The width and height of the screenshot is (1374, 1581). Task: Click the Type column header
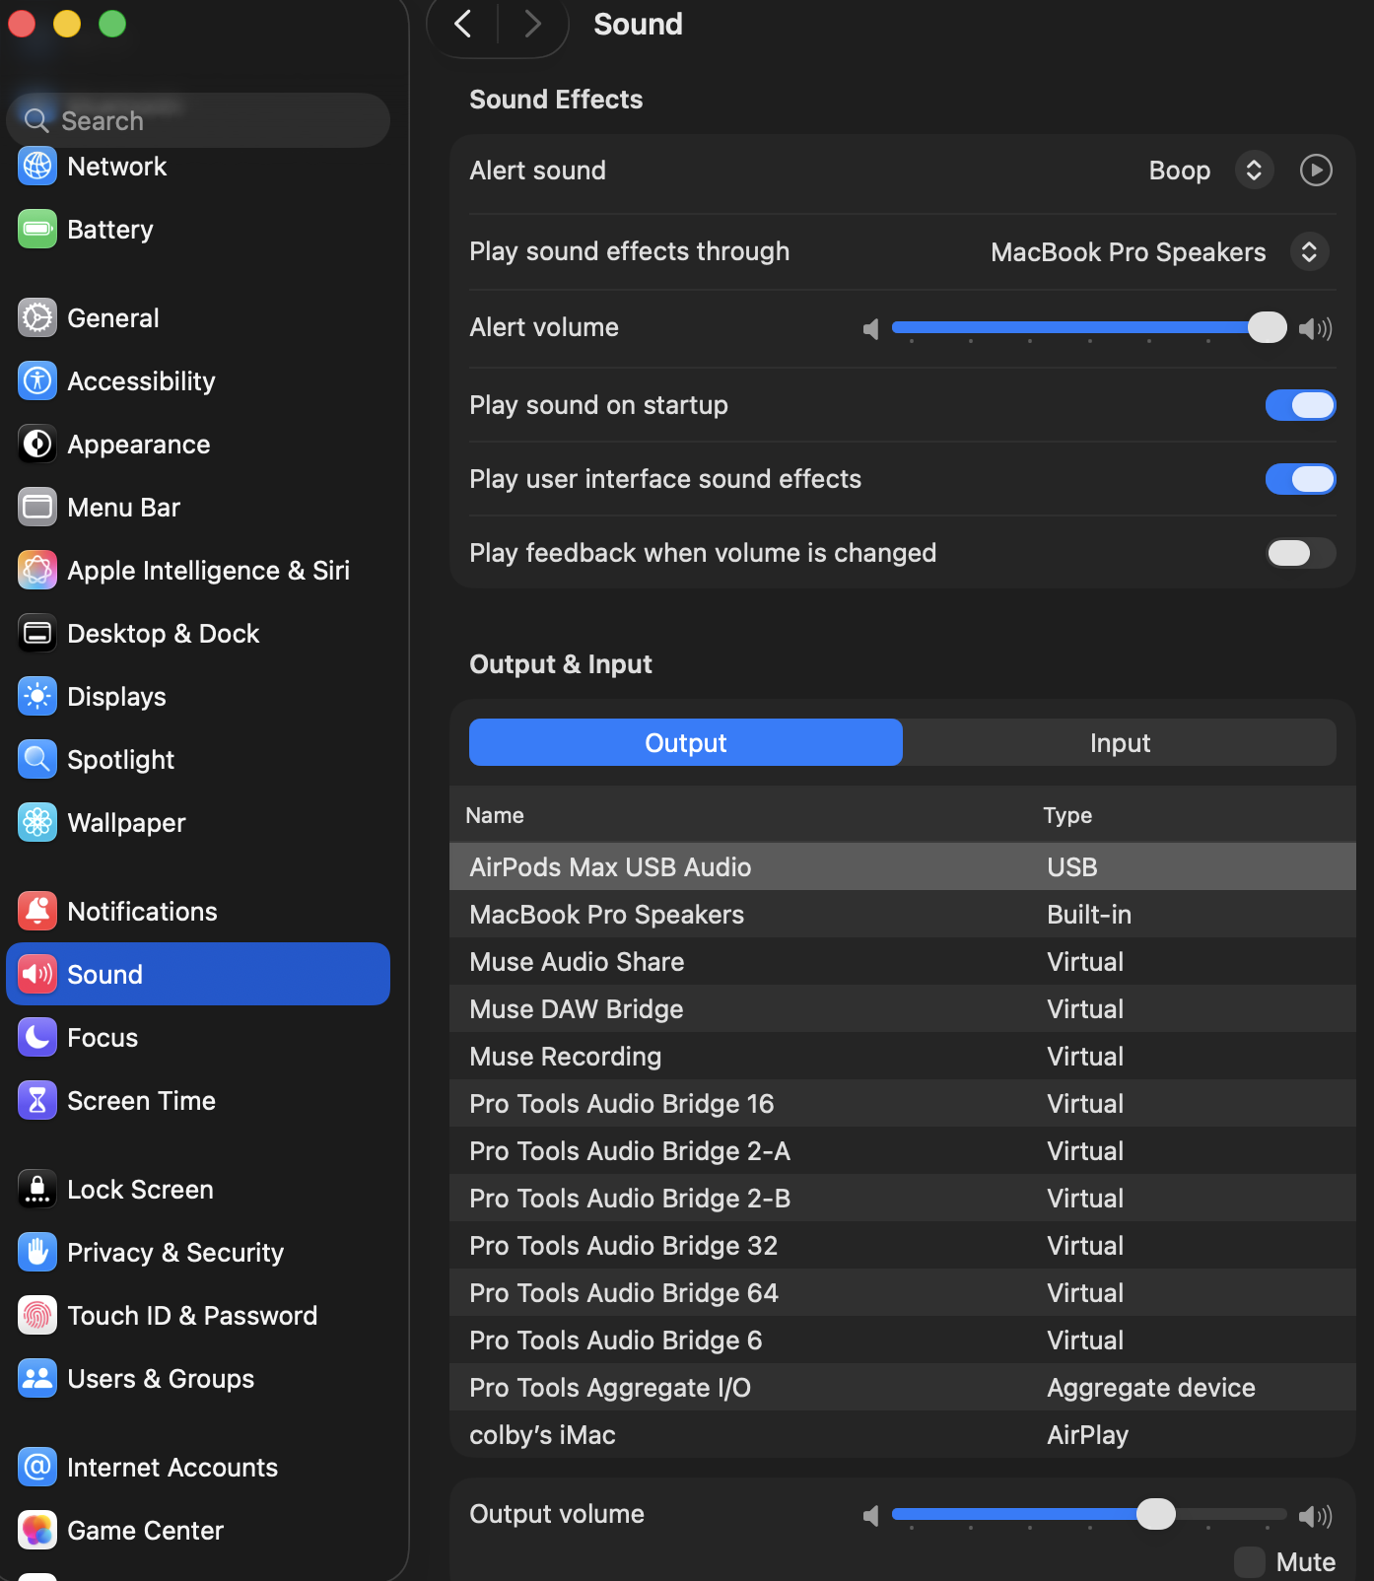tap(1067, 815)
